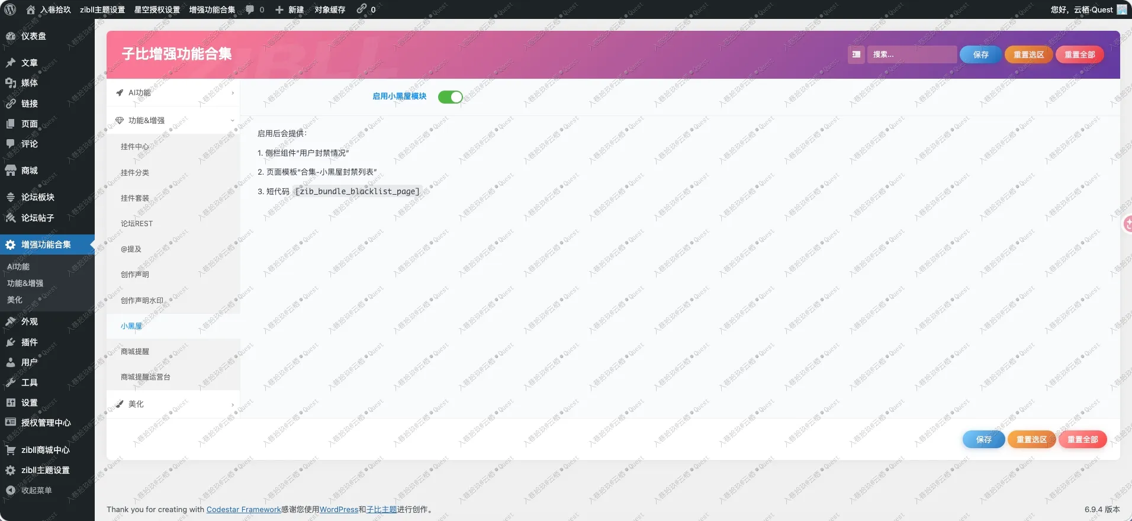Open the 论坛板块 icon
The image size is (1132, 521).
click(x=11, y=197)
